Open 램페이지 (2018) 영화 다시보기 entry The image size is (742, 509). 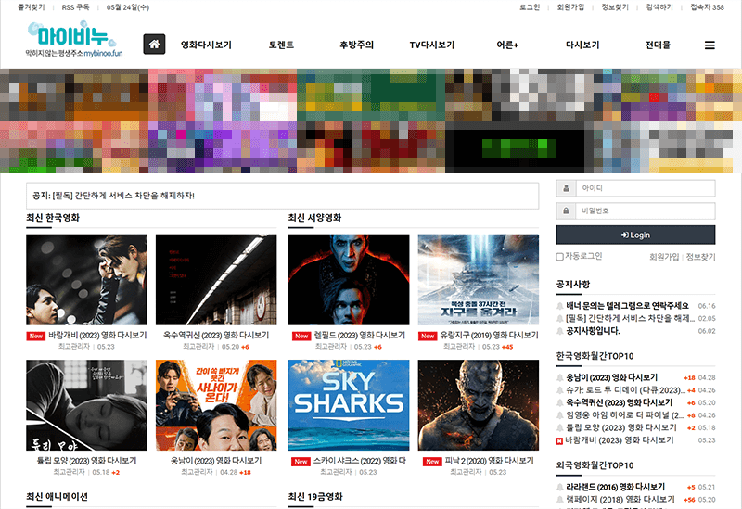pos(620,500)
